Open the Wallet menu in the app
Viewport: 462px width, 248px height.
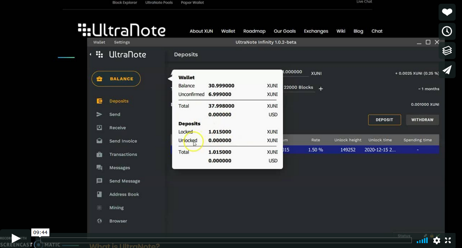pos(99,42)
